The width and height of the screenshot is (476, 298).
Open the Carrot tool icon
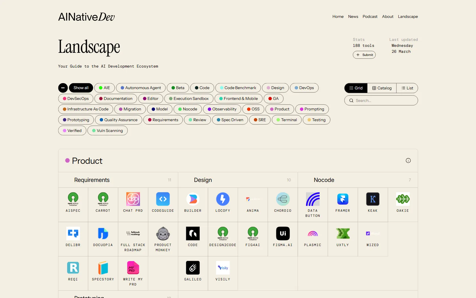[x=103, y=199]
